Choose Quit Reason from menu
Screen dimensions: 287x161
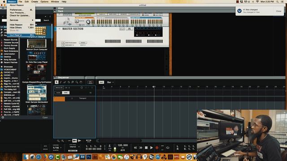(x=21, y=35)
